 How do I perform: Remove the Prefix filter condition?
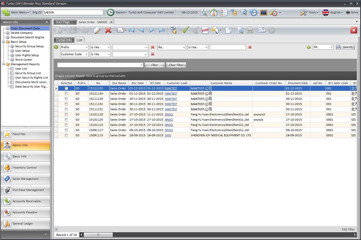[x=152, y=47]
